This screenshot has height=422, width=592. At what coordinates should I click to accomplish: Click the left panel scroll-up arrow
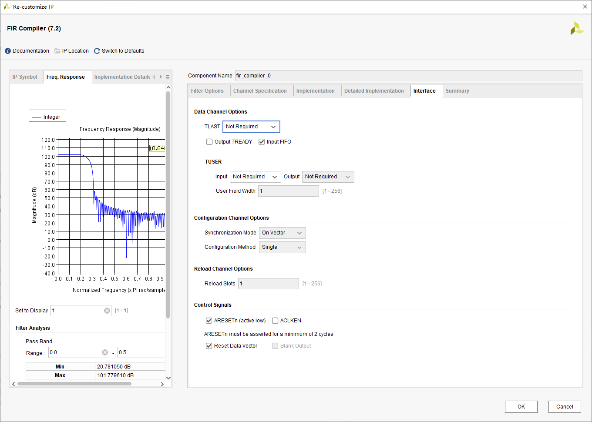coord(168,87)
